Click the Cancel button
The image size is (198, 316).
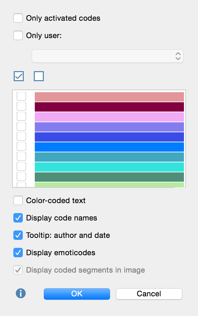pos(149,294)
